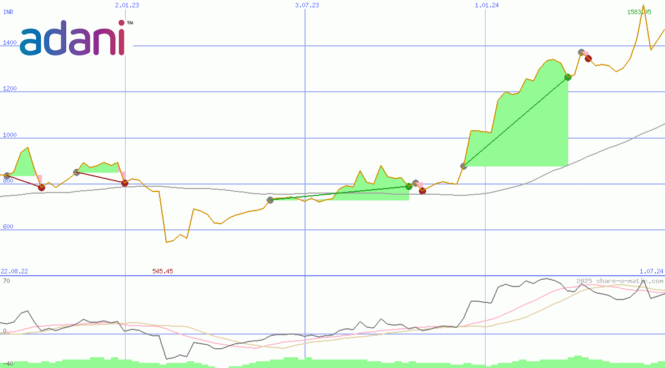This screenshot has width=665, height=368.
Task: Select the green exit marker ending the tall rally trade
Action: pos(568,77)
